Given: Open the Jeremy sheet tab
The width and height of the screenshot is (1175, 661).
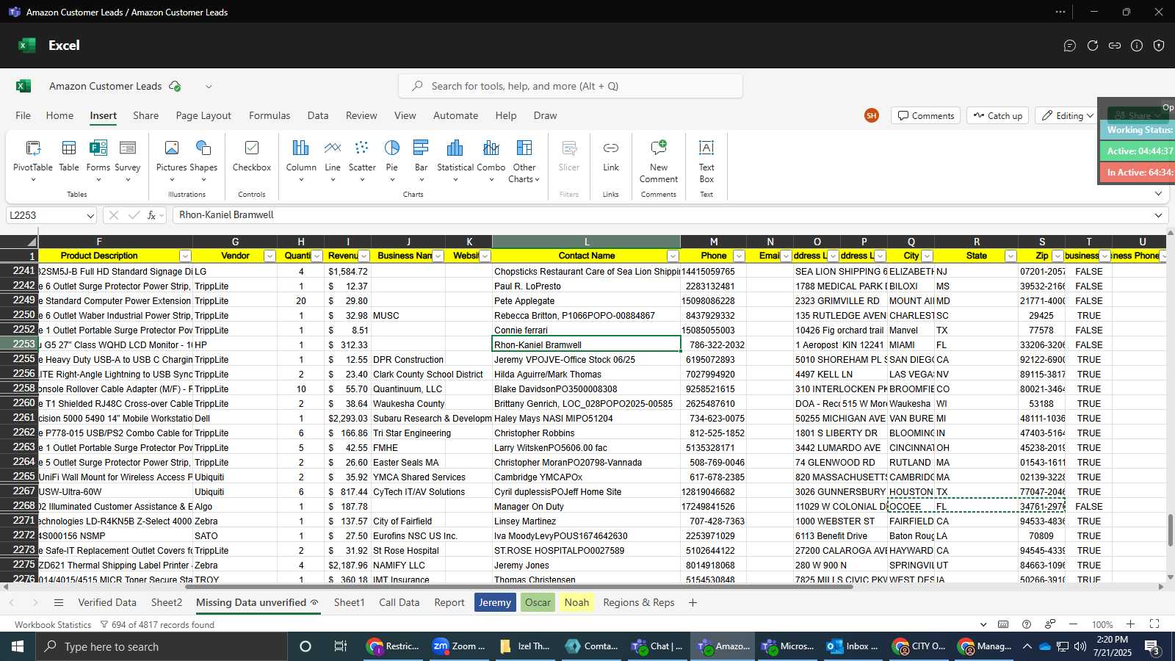Looking at the screenshot, I should point(495,602).
